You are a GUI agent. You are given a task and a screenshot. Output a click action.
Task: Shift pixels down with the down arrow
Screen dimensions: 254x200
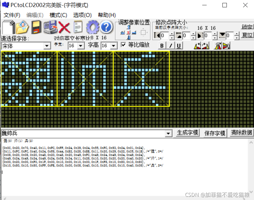[x=129, y=38]
